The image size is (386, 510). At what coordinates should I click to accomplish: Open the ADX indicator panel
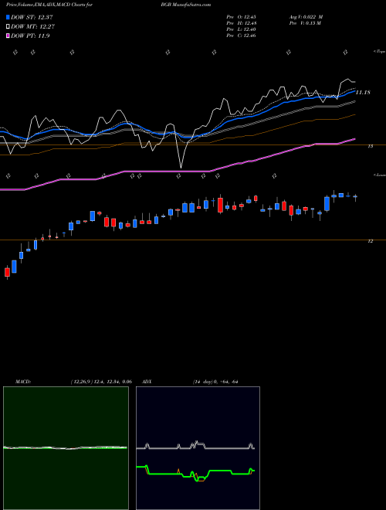point(198,448)
